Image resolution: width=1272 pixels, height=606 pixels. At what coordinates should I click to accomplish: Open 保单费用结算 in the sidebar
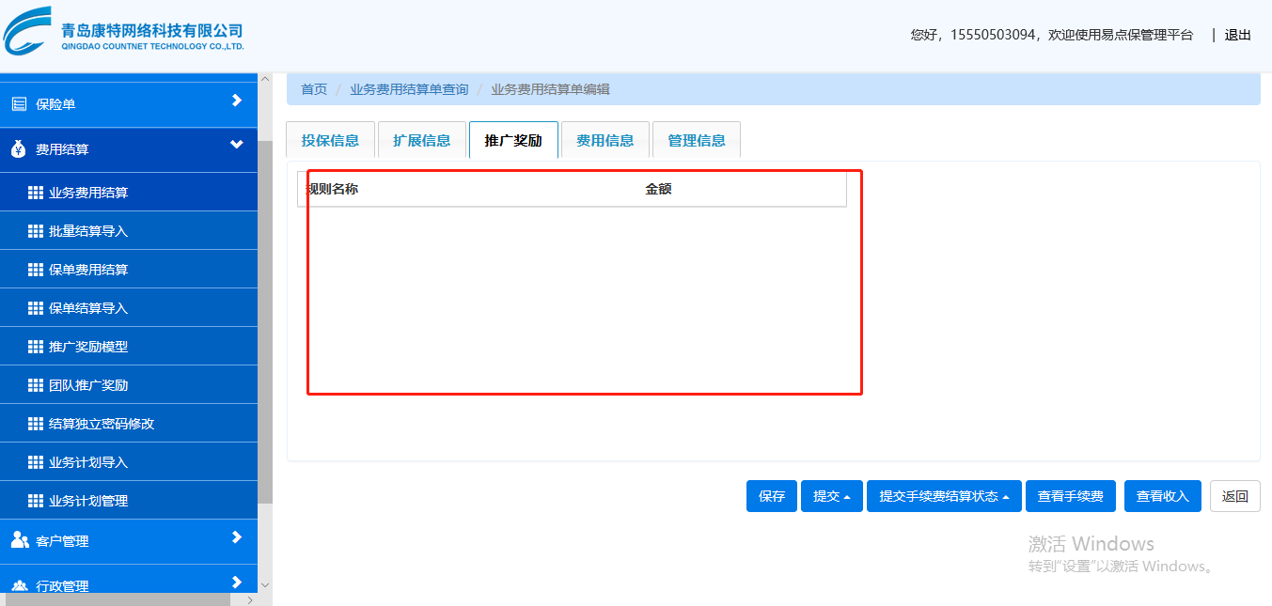click(129, 270)
